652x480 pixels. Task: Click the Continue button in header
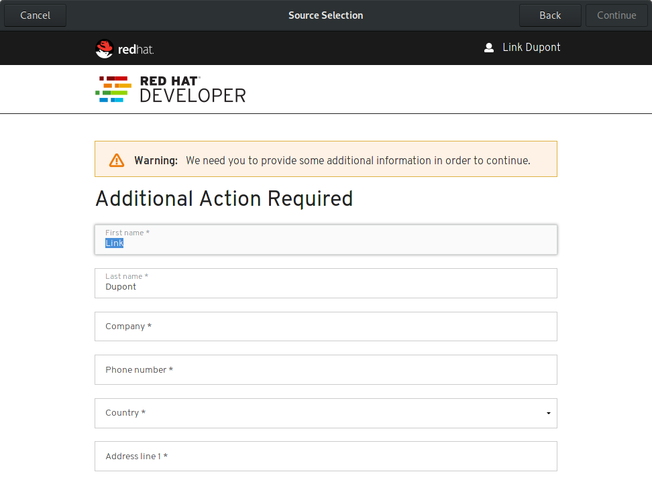tap(616, 15)
